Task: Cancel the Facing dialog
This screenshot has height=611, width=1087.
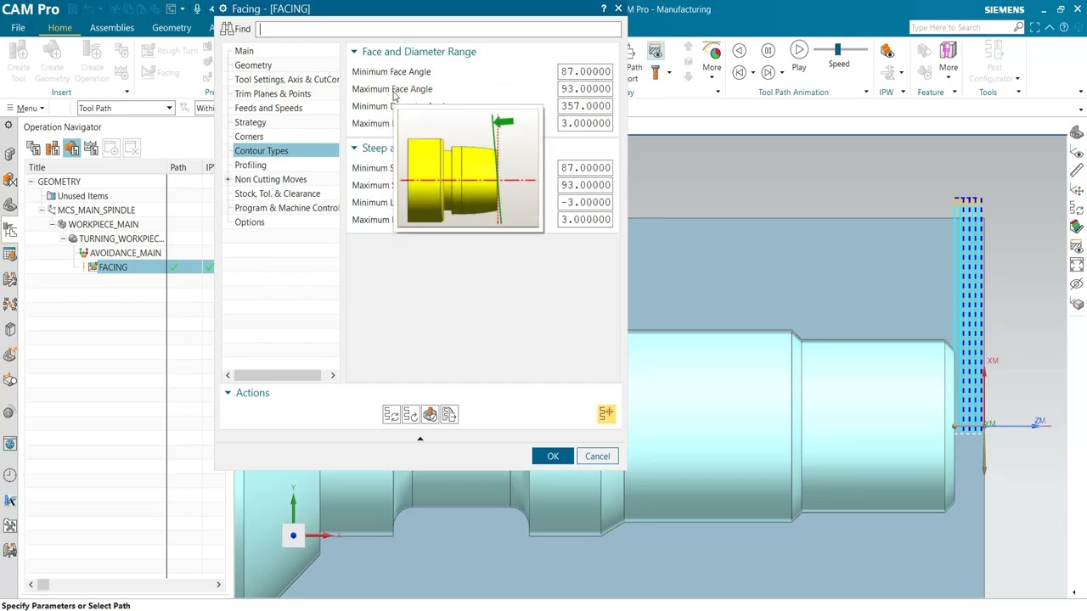Action: [597, 457]
